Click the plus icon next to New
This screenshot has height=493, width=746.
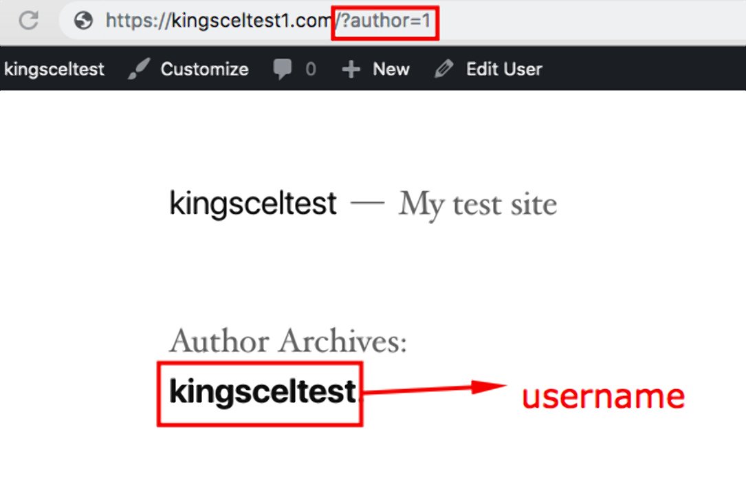(351, 69)
